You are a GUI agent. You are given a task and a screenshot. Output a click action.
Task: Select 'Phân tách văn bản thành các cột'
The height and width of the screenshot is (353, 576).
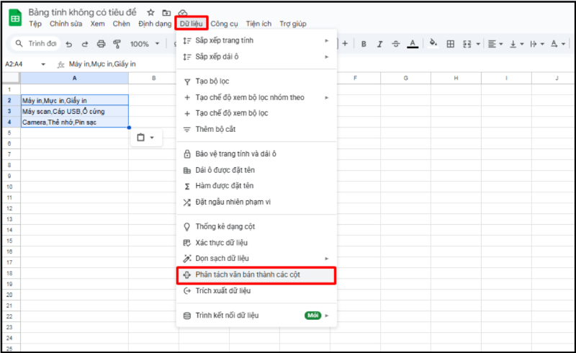[x=256, y=274]
